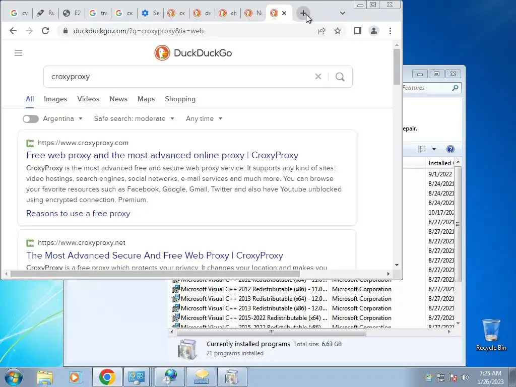Launch Windows Media Player from taskbar
The height and width of the screenshot is (387, 516).
(75, 377)
